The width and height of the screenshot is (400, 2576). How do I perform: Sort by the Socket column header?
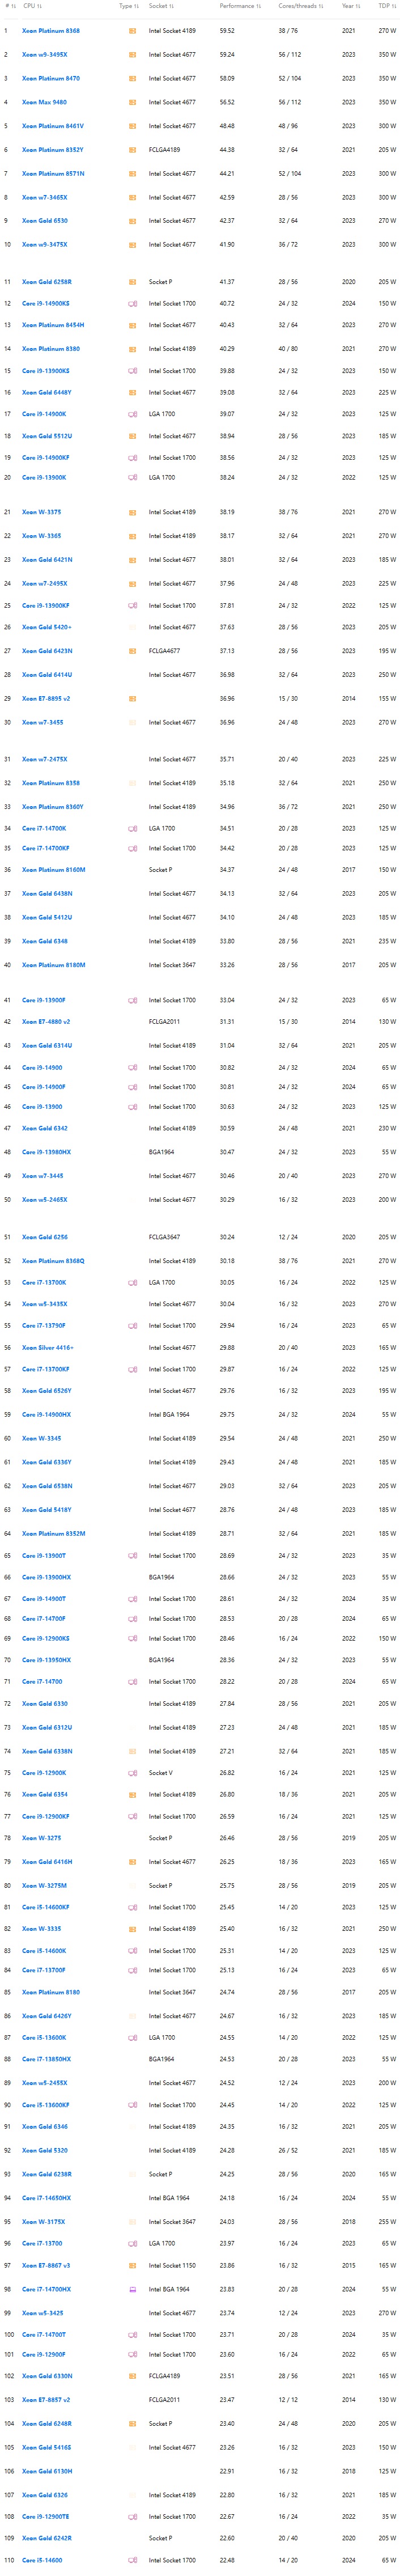(x=160, y=6)
